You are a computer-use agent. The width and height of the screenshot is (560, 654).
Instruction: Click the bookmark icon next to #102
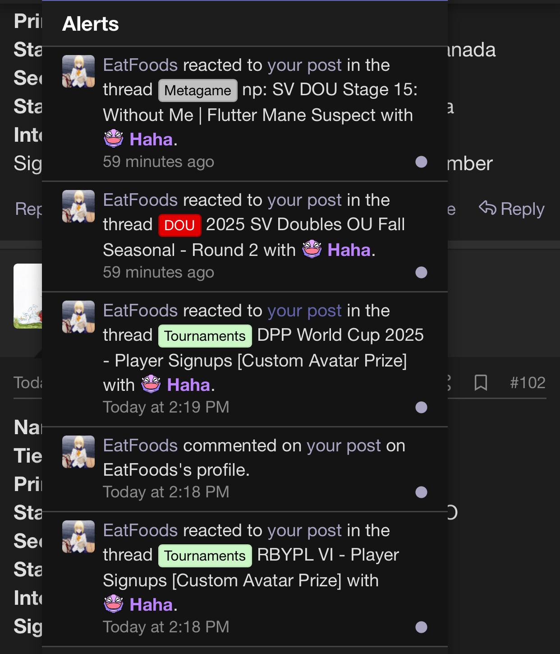tap(481, 383)
